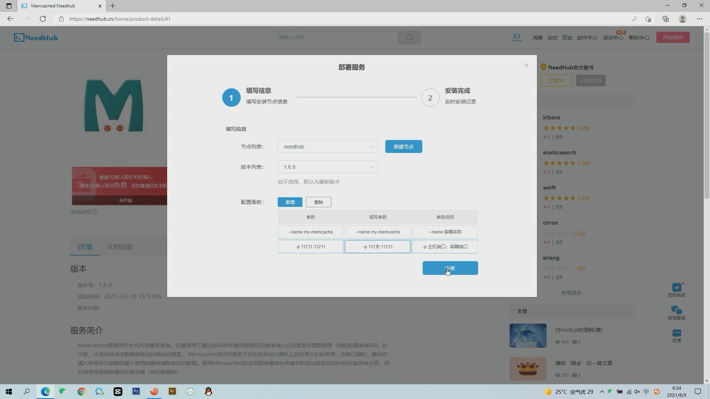The image size is (710, 399).
Task: Open 动态 in top navigation
Action: [x=552, y=38]
